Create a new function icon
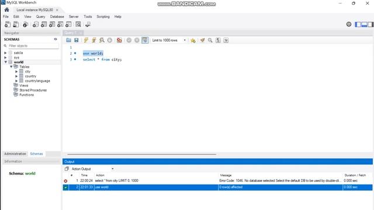Screen dimensions: 374x210 point(68,24)
